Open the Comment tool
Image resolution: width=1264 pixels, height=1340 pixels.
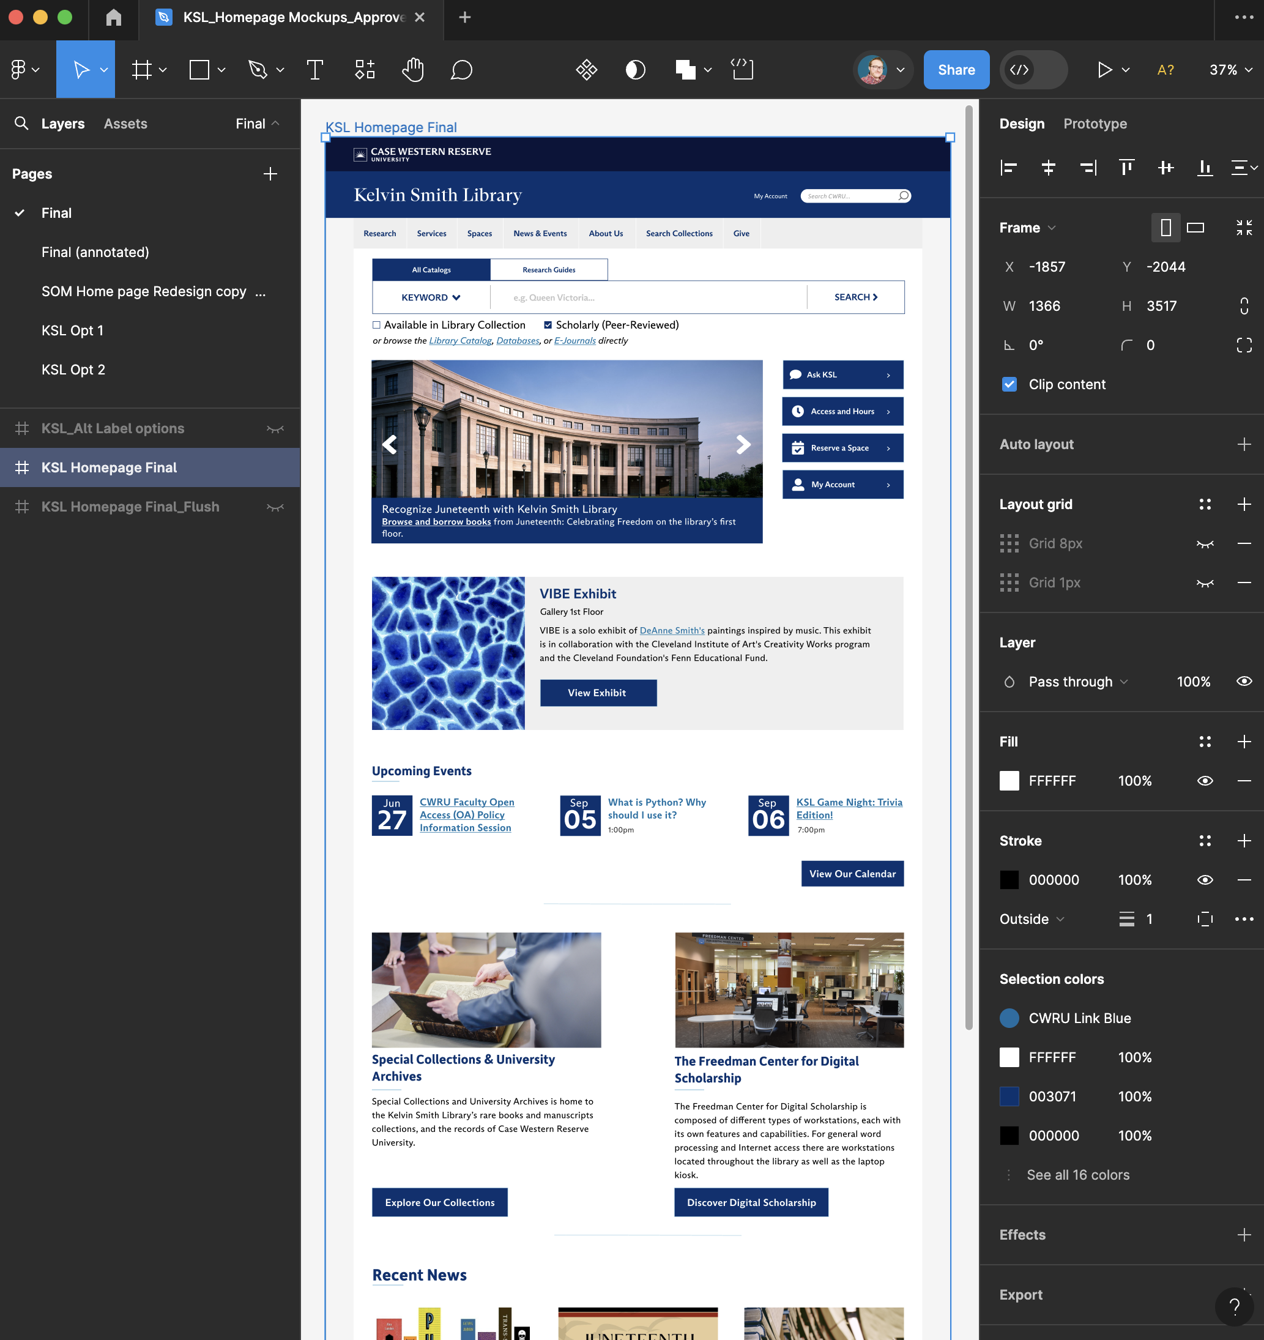461,69
